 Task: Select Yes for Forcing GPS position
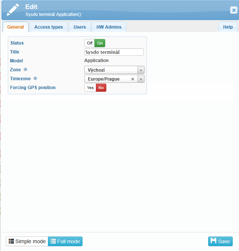click(90, 88)
